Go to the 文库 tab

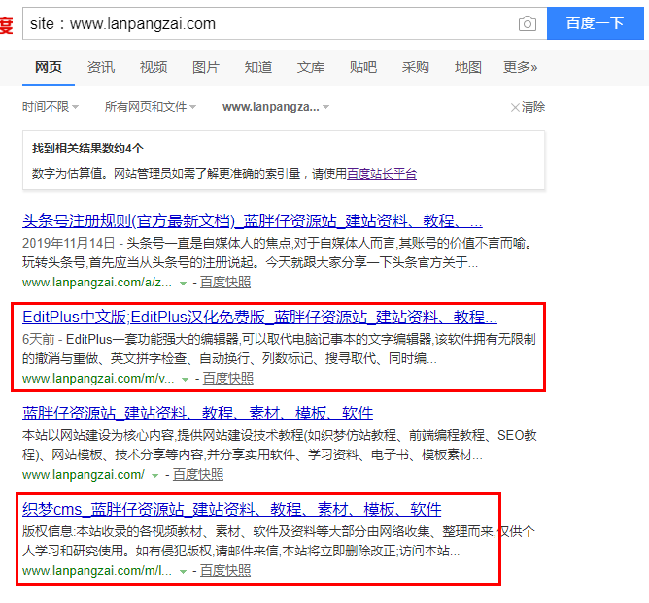pyautogui.click(x=311, y=67)
